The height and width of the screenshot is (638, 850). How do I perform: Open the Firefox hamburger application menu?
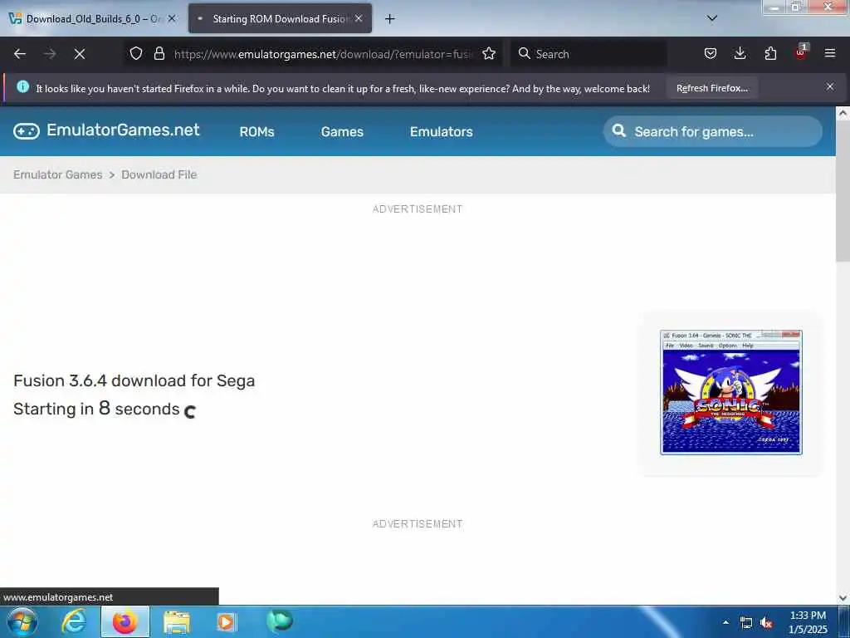point(830,54)
